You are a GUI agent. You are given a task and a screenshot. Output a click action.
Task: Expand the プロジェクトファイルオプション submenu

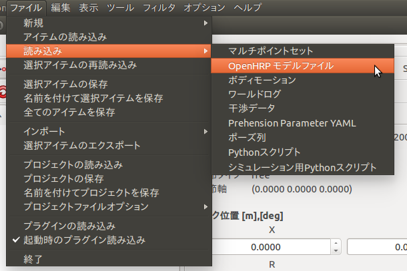85,206
